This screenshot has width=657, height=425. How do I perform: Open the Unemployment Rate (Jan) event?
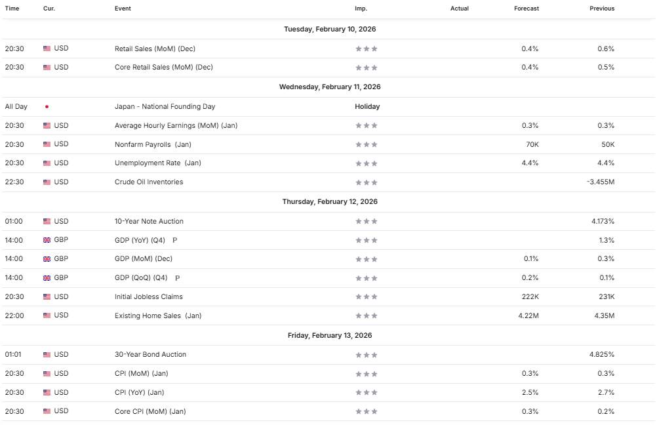click(157, 163)
